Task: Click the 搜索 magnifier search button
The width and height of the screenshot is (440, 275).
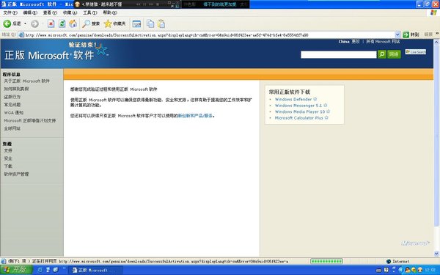Action: (x=91, y=24)
